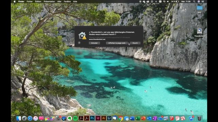The height and width of the screenshot is (122, 218).
Task: Open Spotlight search in menu bar
Action: tap(194, 1)
